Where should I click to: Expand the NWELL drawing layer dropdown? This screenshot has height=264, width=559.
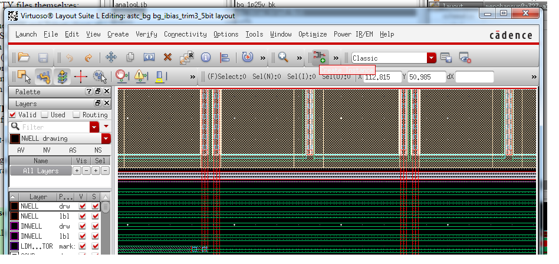[x=106, y=138]
